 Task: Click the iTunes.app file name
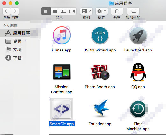coord(61,50)
